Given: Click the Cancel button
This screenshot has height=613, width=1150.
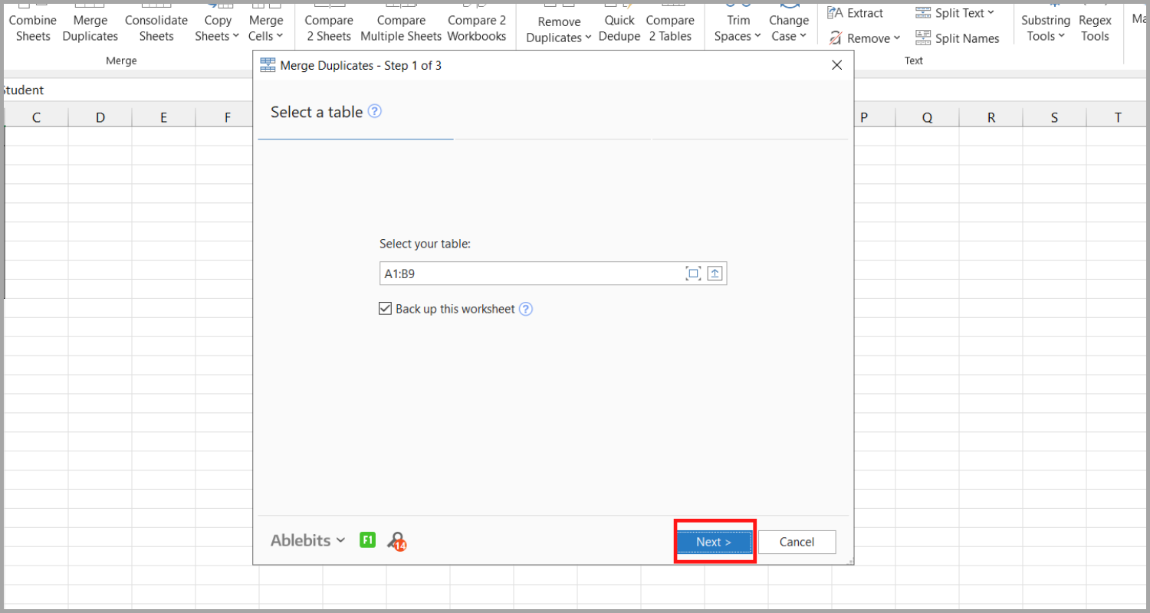Looking at the screenshot, I should click(x=797, y=542).
